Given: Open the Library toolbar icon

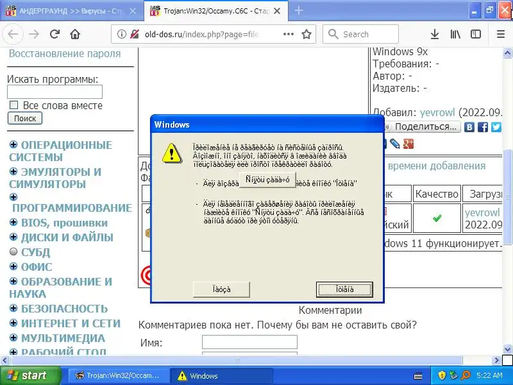Looking at the screenshot, I should pos(455,34).
